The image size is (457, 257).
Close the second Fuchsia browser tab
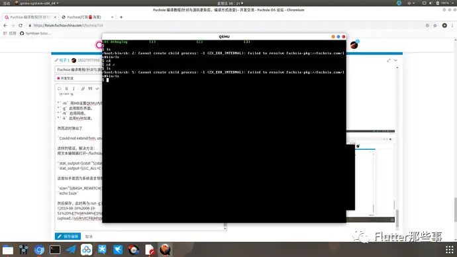pyautogui.click(x=112, y=17)
